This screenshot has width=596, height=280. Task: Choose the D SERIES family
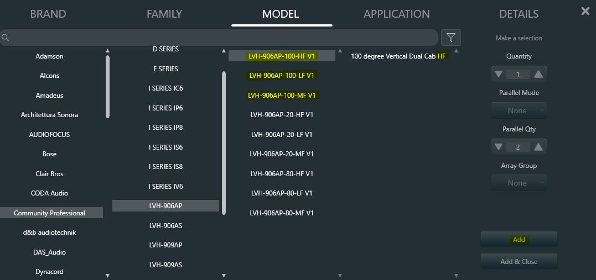(165, 49)
